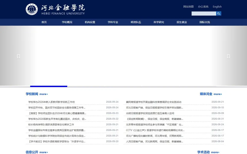This screenshot has height=154, width=247.
Task: Click the date 2026-09-15 in 媒体河金 list
Action: 218,108
